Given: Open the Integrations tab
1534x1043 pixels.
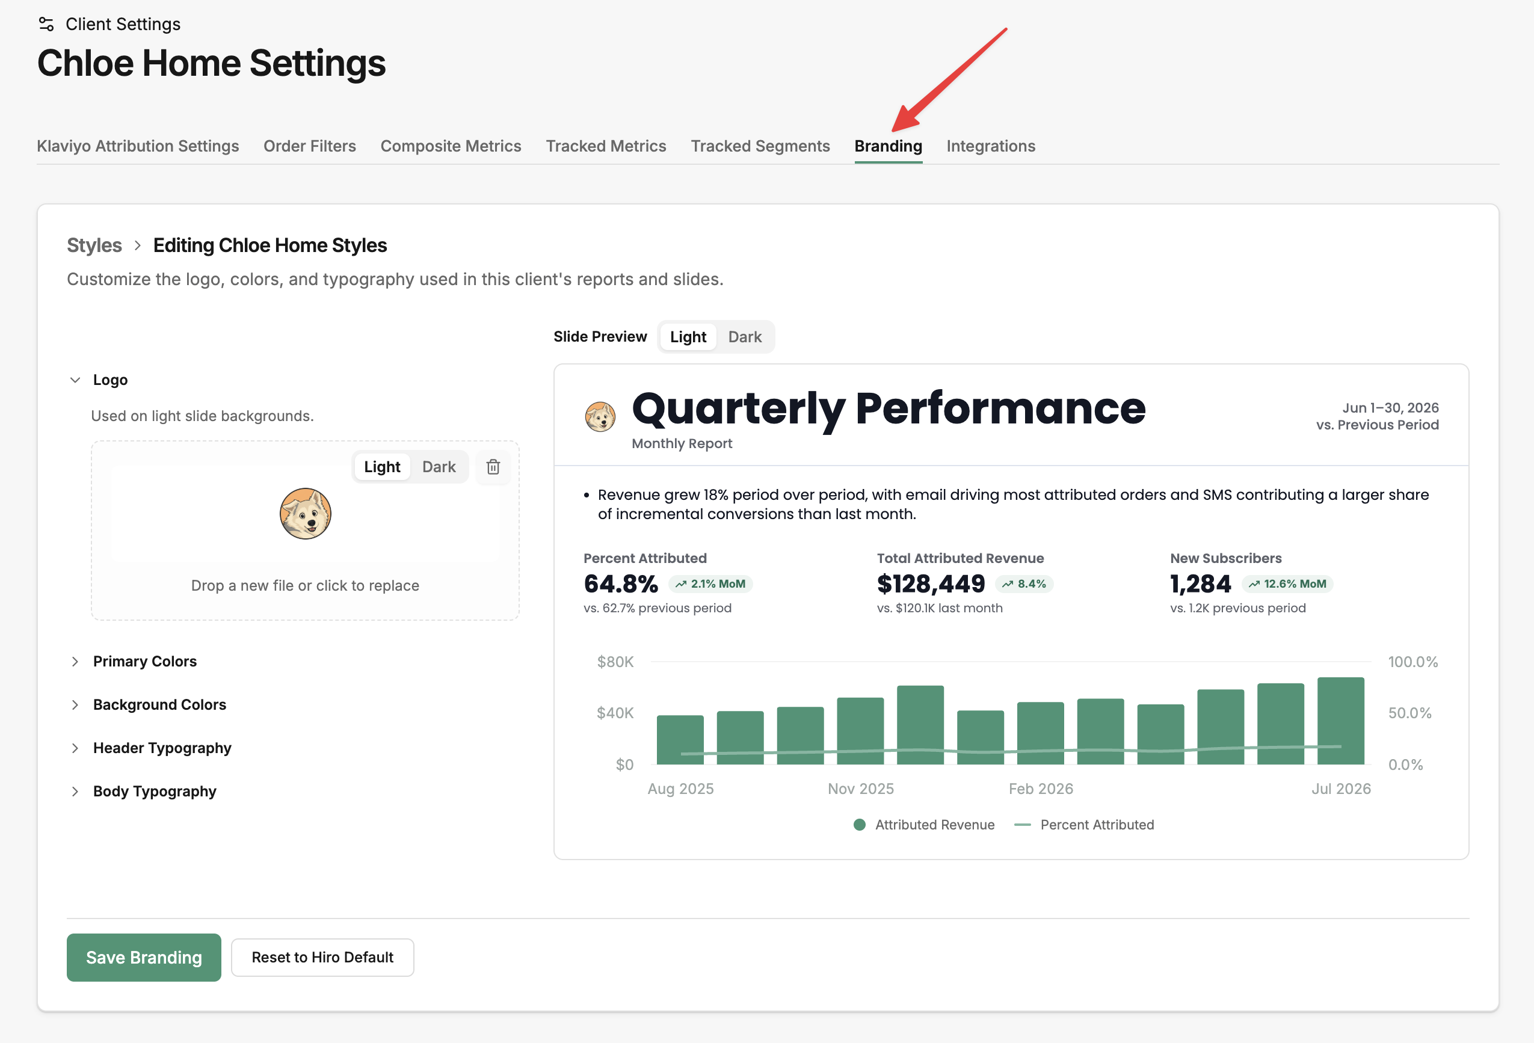Looking at the screenshot, I should (991, 146).
